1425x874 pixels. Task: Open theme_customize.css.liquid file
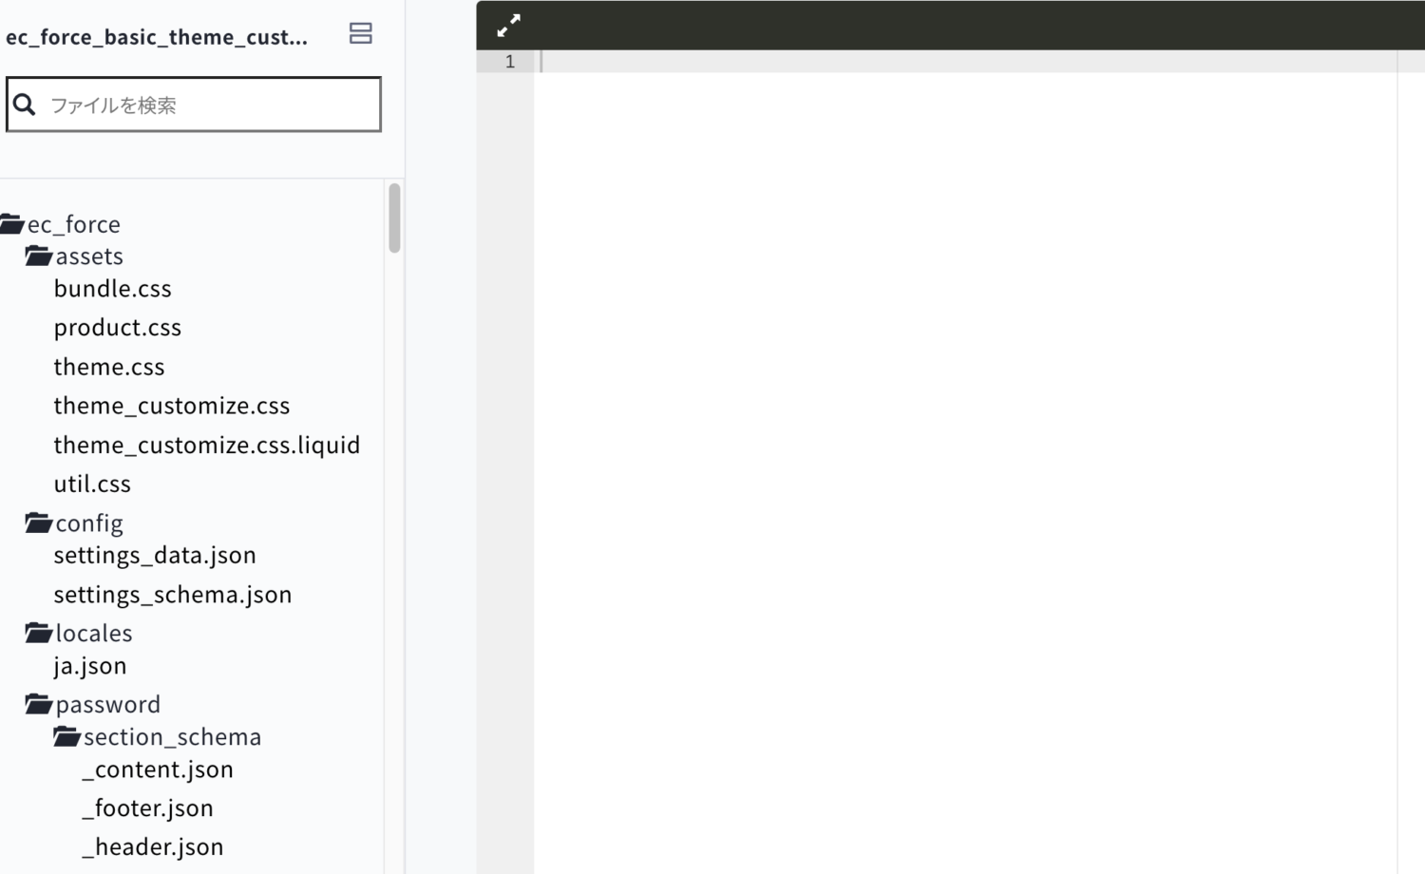coord(206,445)
